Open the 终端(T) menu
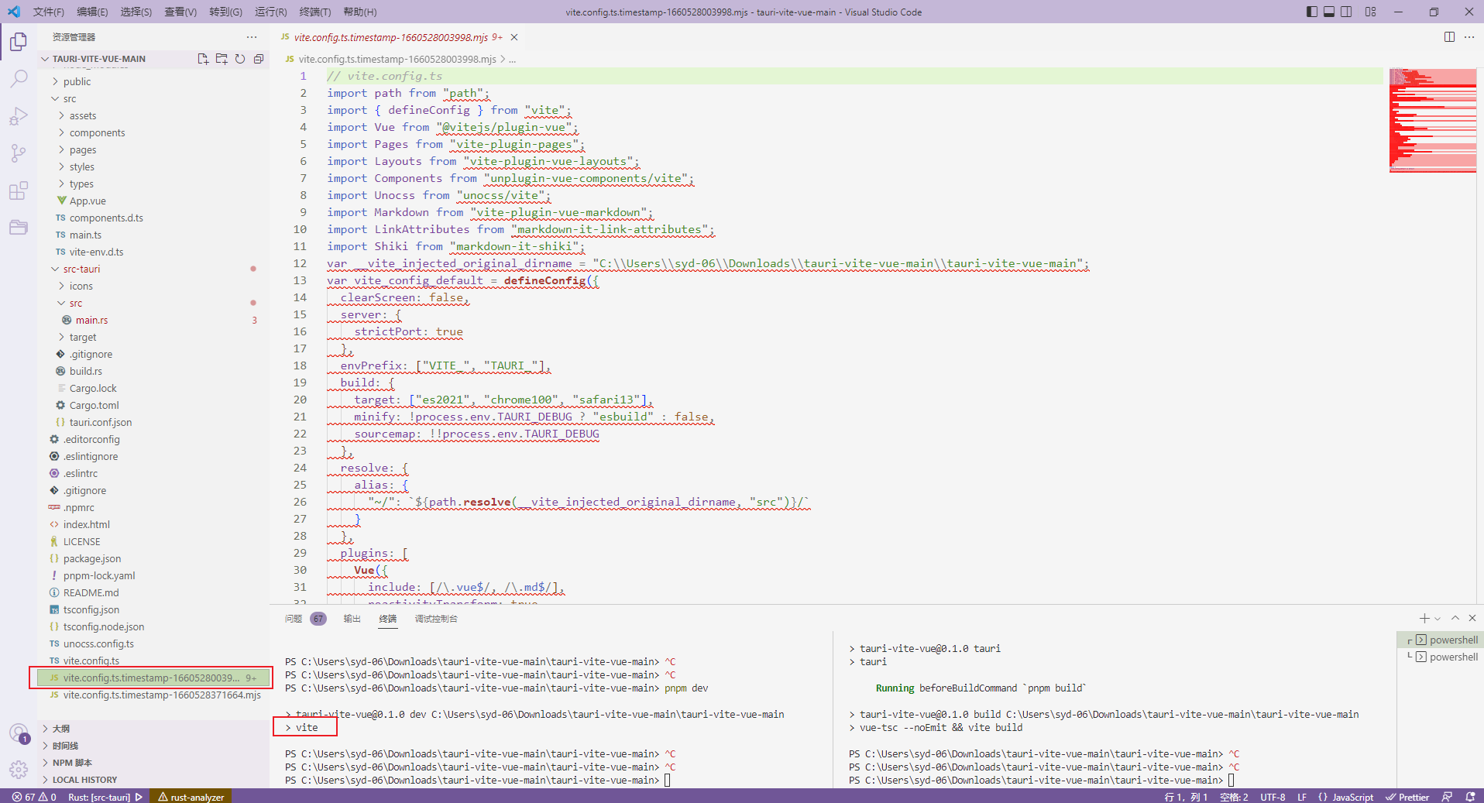The height and width of the screenshot is (803, 1484). coord(314,12)
